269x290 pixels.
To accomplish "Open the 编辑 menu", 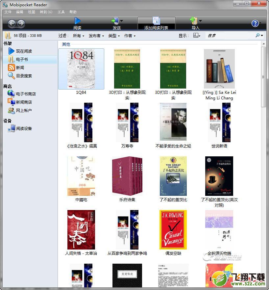I will coord(20,12).
